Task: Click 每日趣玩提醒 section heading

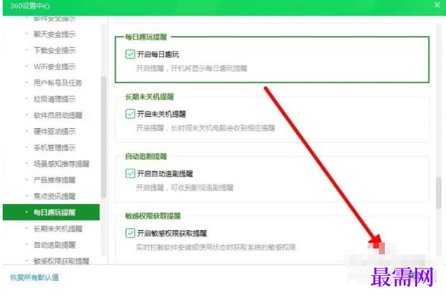Action: [146, 37]
